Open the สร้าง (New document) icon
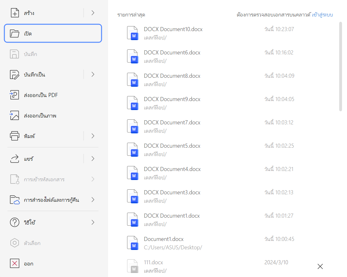The height and width of the screenshot is (277, 347). (14, 13)
